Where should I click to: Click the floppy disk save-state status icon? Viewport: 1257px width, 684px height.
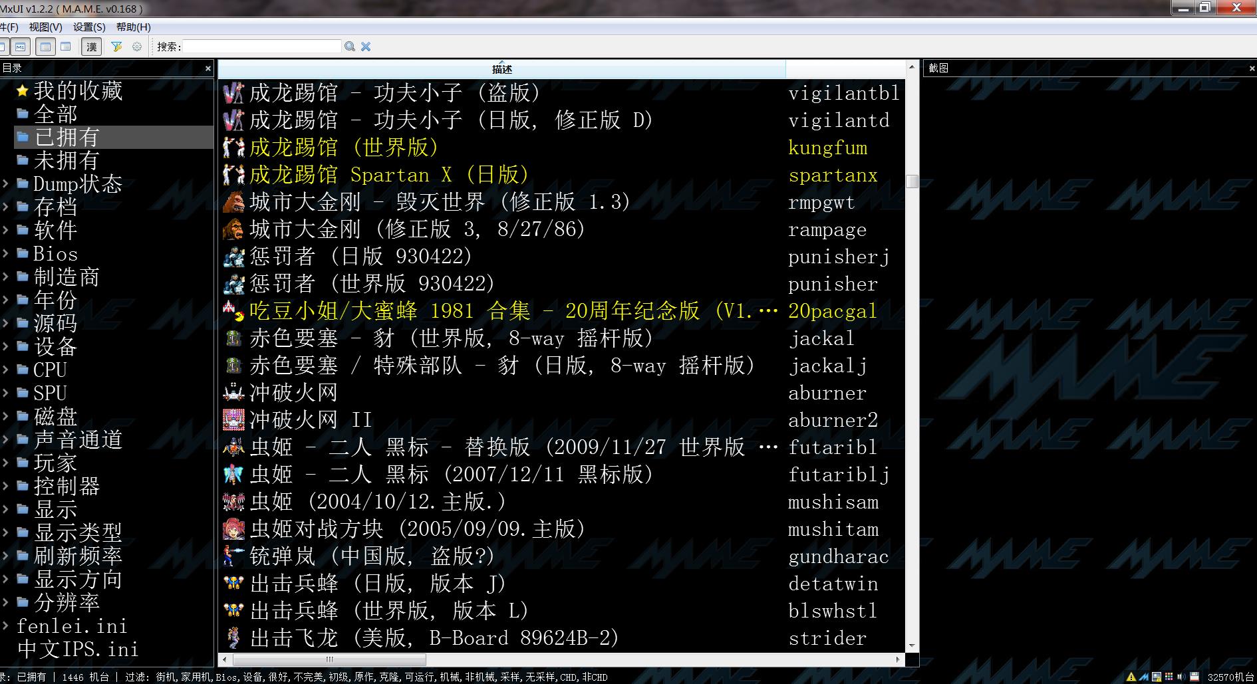pyautogui.click(x=1194, y=677)
